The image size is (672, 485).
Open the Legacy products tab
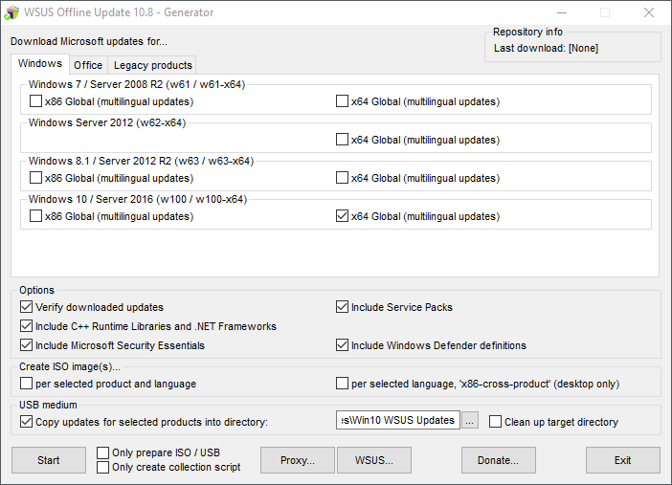[x=152, y=65]
